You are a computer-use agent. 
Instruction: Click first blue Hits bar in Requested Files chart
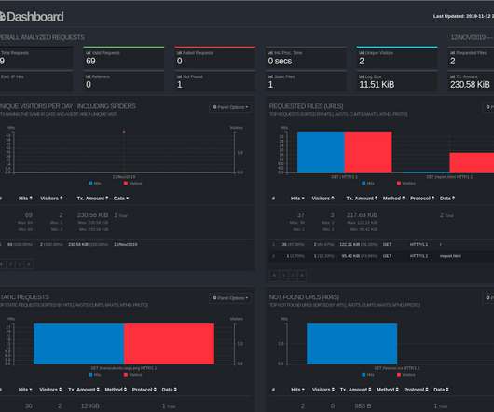[x=321, y=153]
